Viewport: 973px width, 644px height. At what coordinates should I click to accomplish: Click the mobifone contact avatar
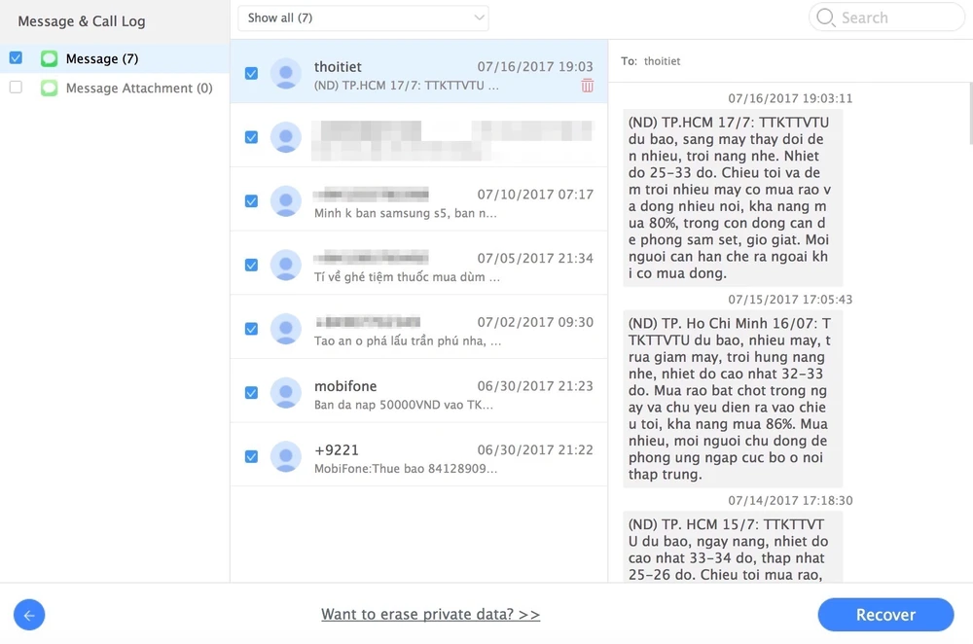286,392
